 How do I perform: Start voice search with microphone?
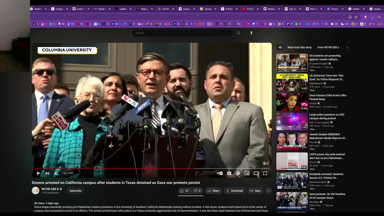pyautogui.click(x=251, y=33)
